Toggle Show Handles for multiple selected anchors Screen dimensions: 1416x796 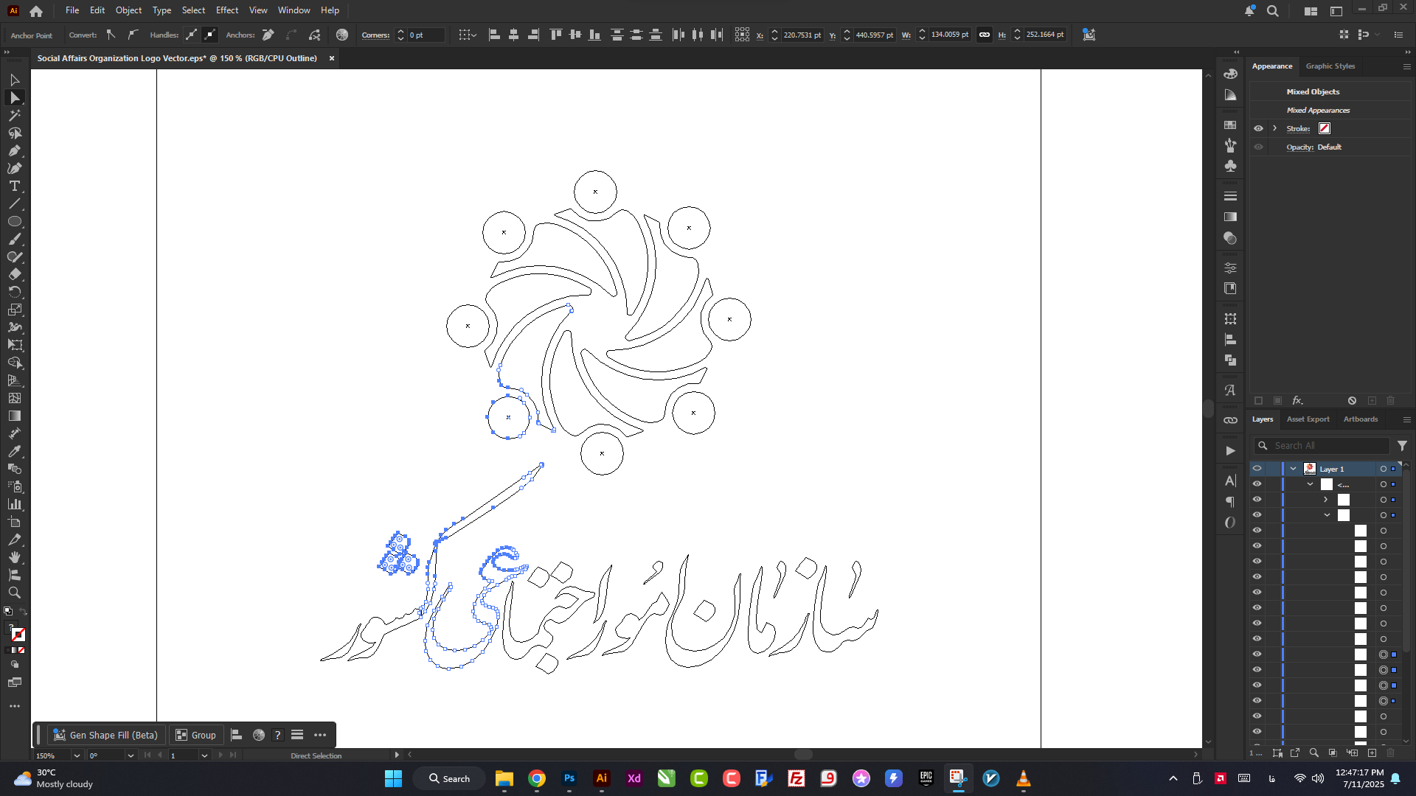(x=192, y=35)
